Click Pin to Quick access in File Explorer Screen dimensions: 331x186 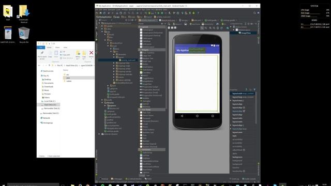pos(42,55)
